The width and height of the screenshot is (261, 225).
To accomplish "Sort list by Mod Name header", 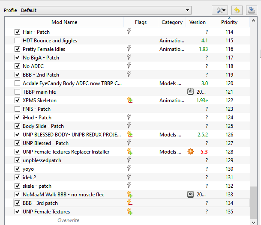I will coord(64,22).
